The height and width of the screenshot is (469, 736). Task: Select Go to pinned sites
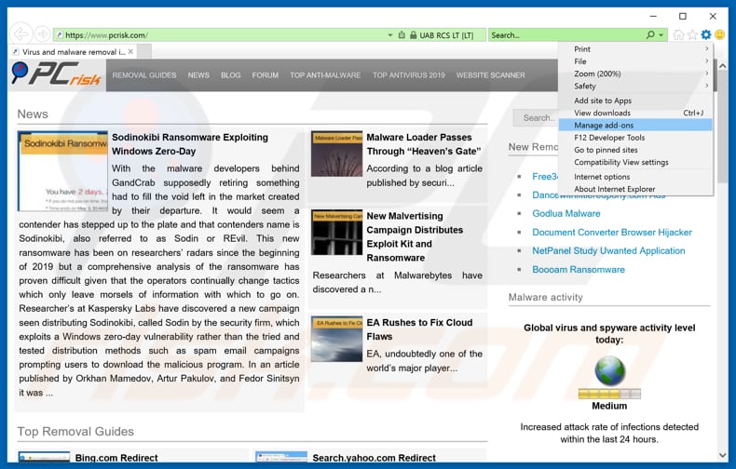635,150
